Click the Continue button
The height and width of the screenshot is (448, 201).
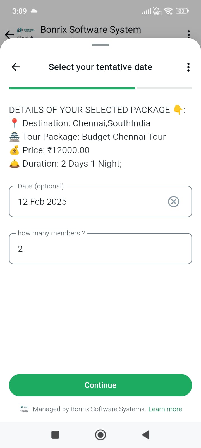[100, 385]
